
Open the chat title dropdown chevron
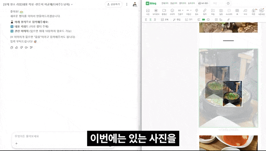pos(72,4)
